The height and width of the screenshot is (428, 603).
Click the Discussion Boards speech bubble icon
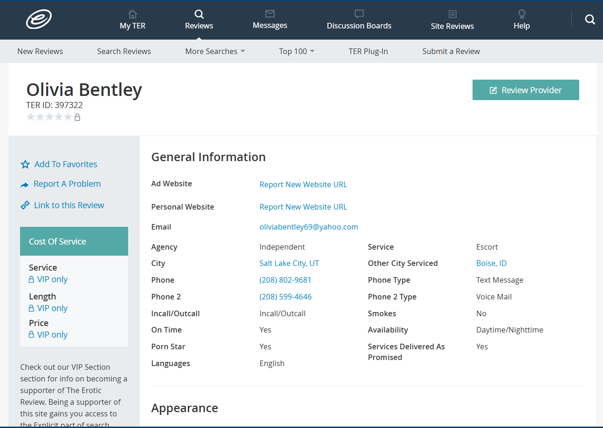359,14
